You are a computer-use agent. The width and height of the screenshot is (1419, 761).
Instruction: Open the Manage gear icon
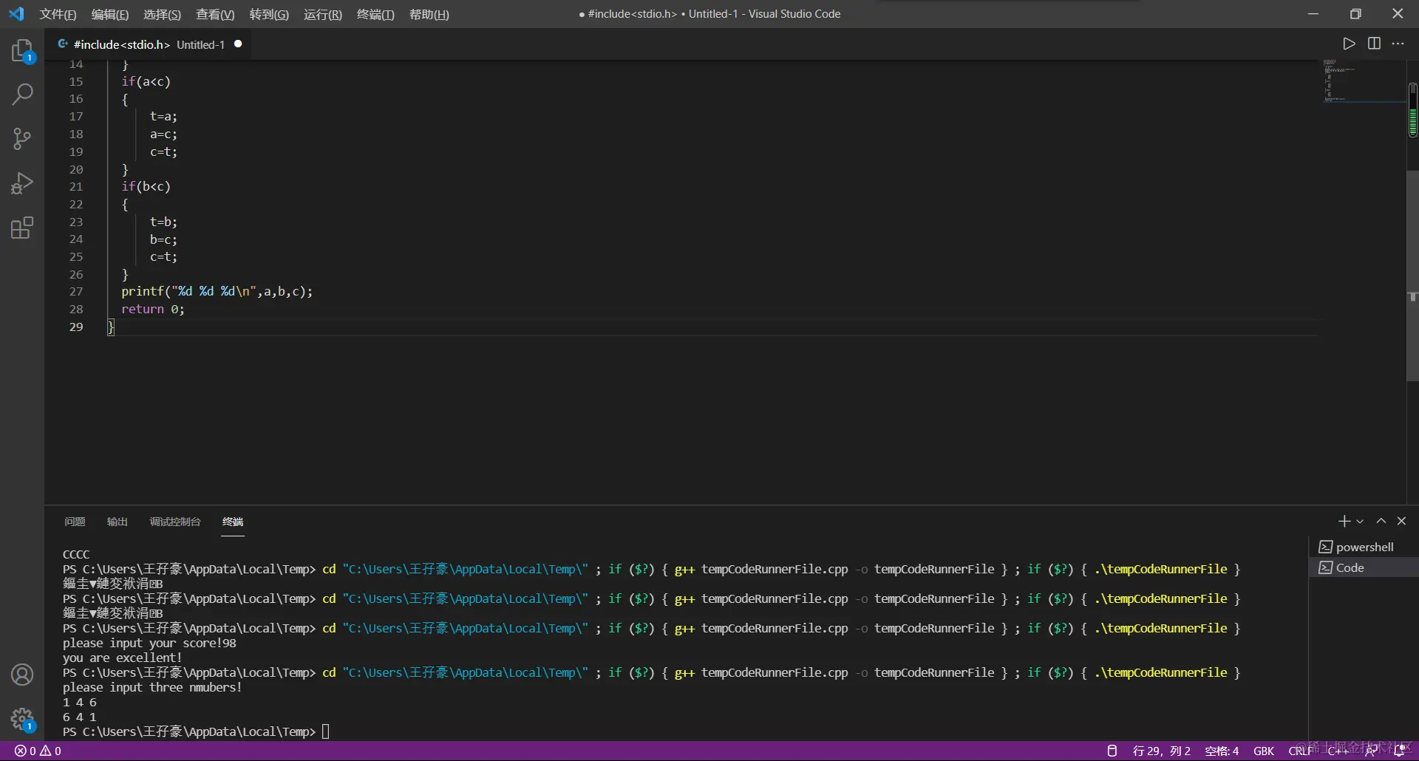point(22,718)
